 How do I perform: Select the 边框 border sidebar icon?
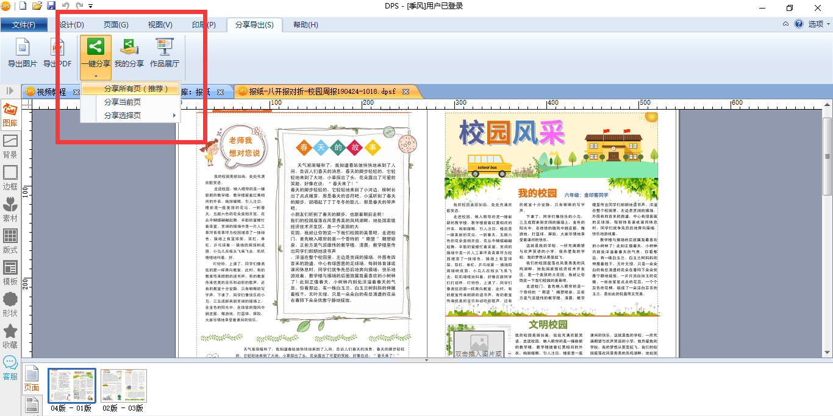click(10, 178)
